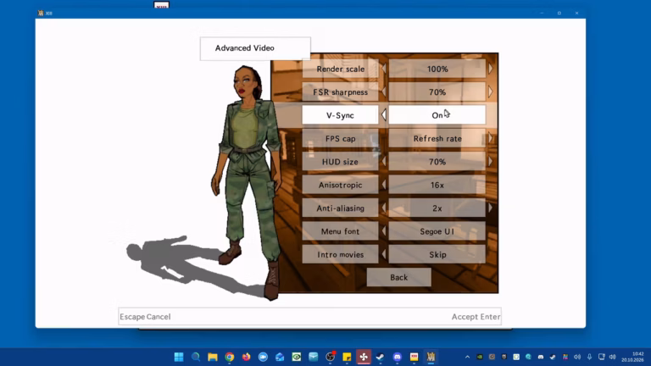Lower FSR sharpness using left arrow
Viewport: 651px width, 366px height.
[x=384, y=91]
